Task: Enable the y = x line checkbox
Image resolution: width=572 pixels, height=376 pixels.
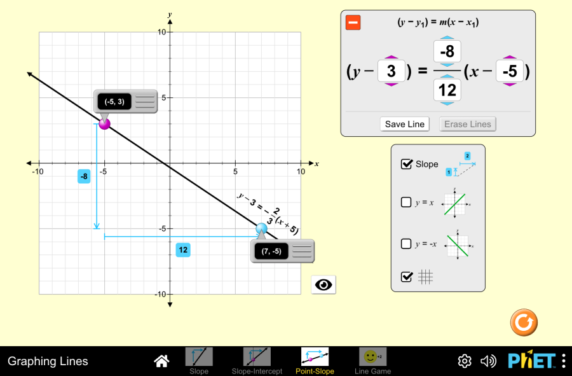Action: click(x=407, y=203)
